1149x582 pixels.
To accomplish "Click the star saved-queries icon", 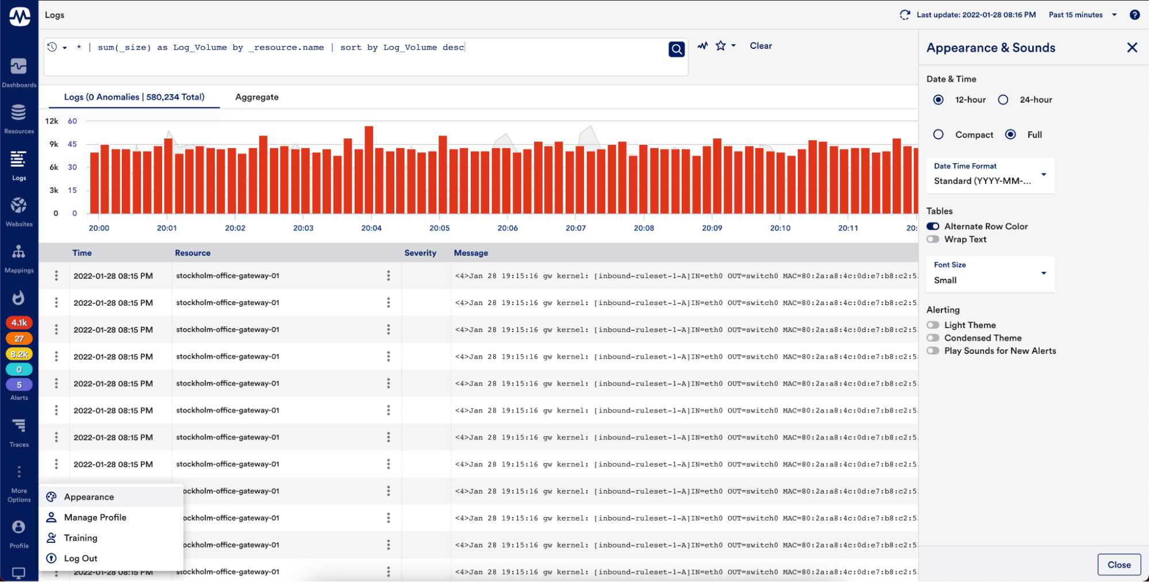I will (720, 45).
